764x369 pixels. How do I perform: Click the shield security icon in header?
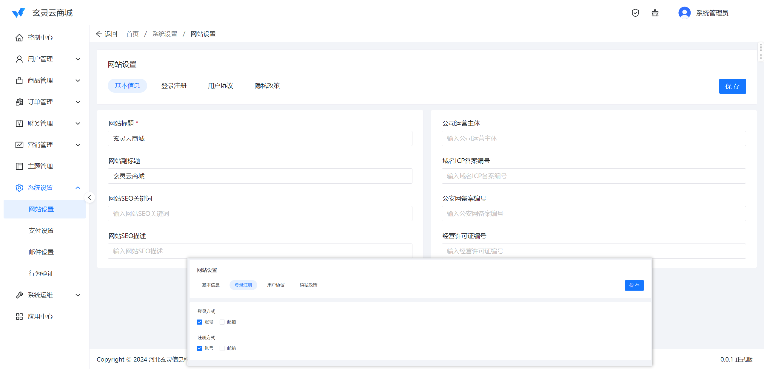coord(635,13)
